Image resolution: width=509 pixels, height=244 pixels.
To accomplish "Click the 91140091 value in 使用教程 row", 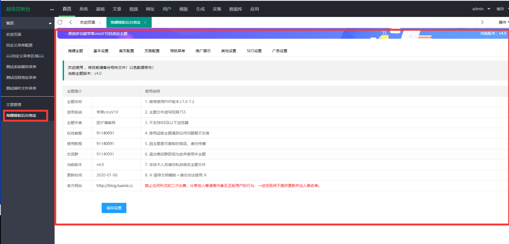I will (105, 144).
